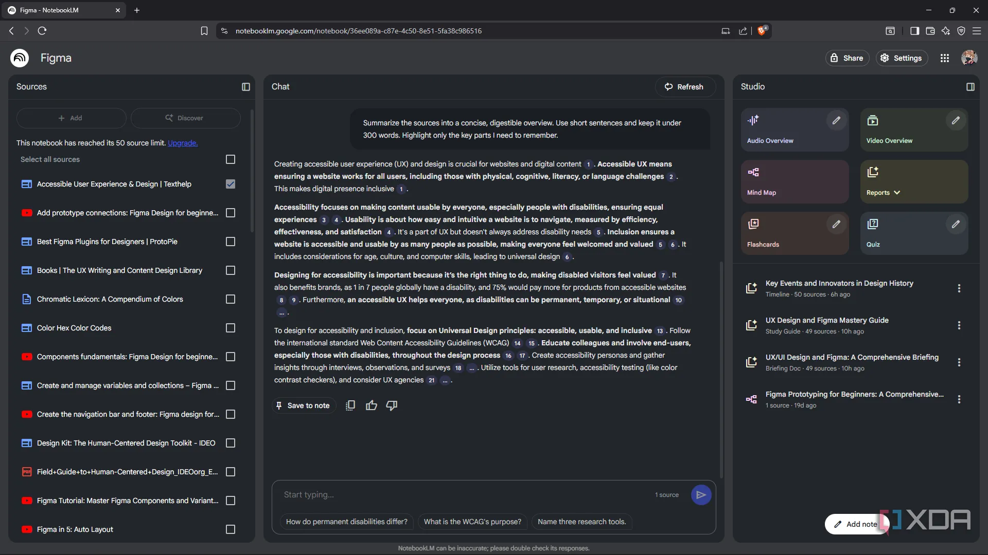The width and height of the screenshot is (988, 555).
Task: Check the Color Hex Color Codes source
Action: tap(231, 328)
